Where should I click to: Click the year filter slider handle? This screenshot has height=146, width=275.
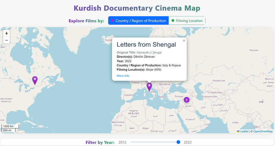(178, 142)
